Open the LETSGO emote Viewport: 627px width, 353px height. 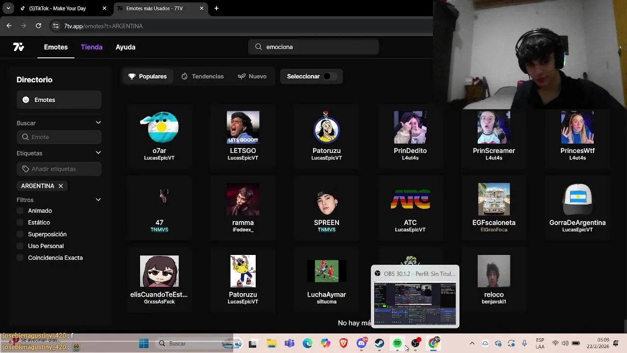coord(243,136)
